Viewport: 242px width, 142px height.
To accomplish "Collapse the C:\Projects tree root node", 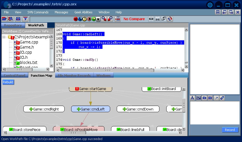I will [x=4, y=37].
